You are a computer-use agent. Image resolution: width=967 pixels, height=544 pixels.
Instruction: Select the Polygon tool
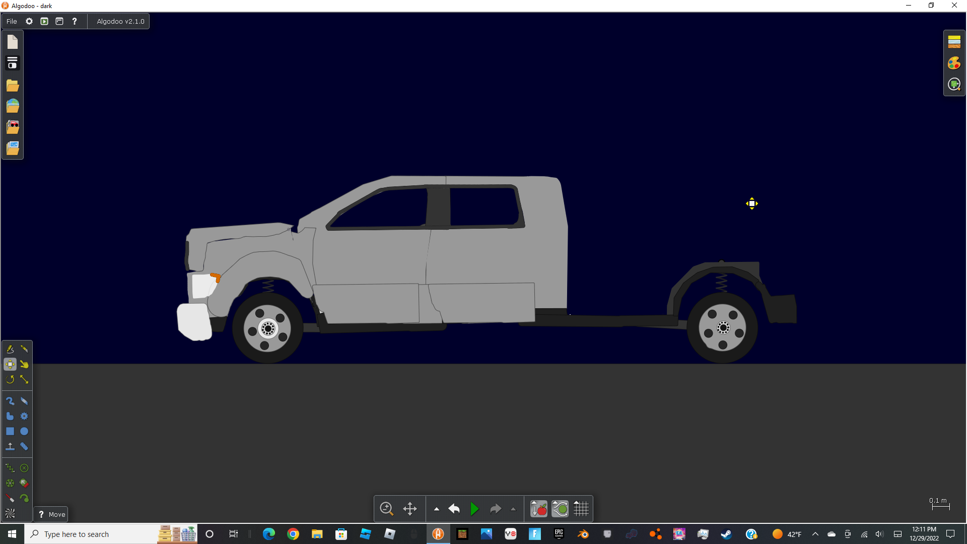click(10, 417)
